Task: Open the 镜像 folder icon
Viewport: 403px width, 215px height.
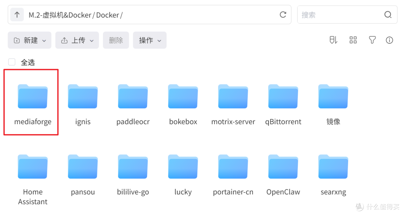Action: 333,96
